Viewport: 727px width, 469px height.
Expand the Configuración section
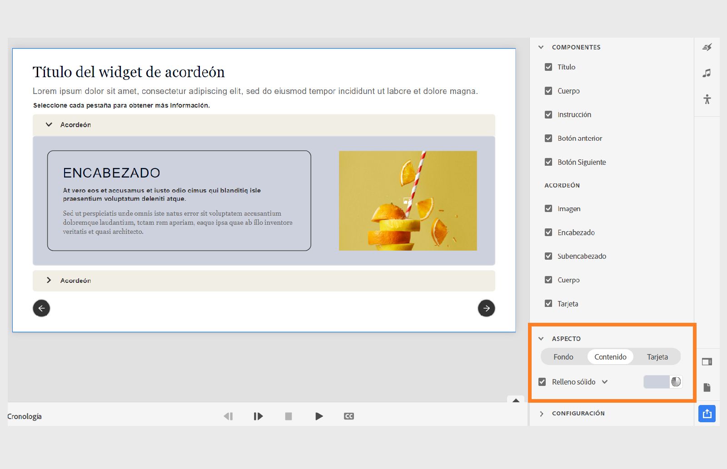[x=541, y=414]
